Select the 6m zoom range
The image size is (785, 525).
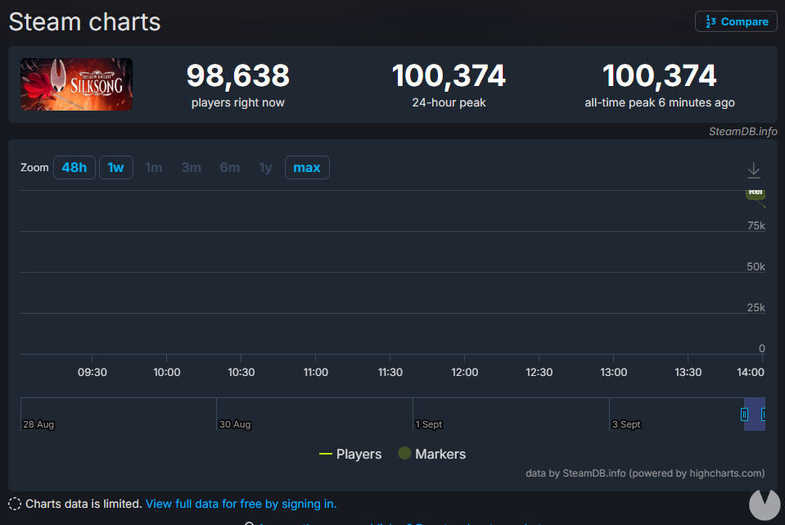click(229, 168)
